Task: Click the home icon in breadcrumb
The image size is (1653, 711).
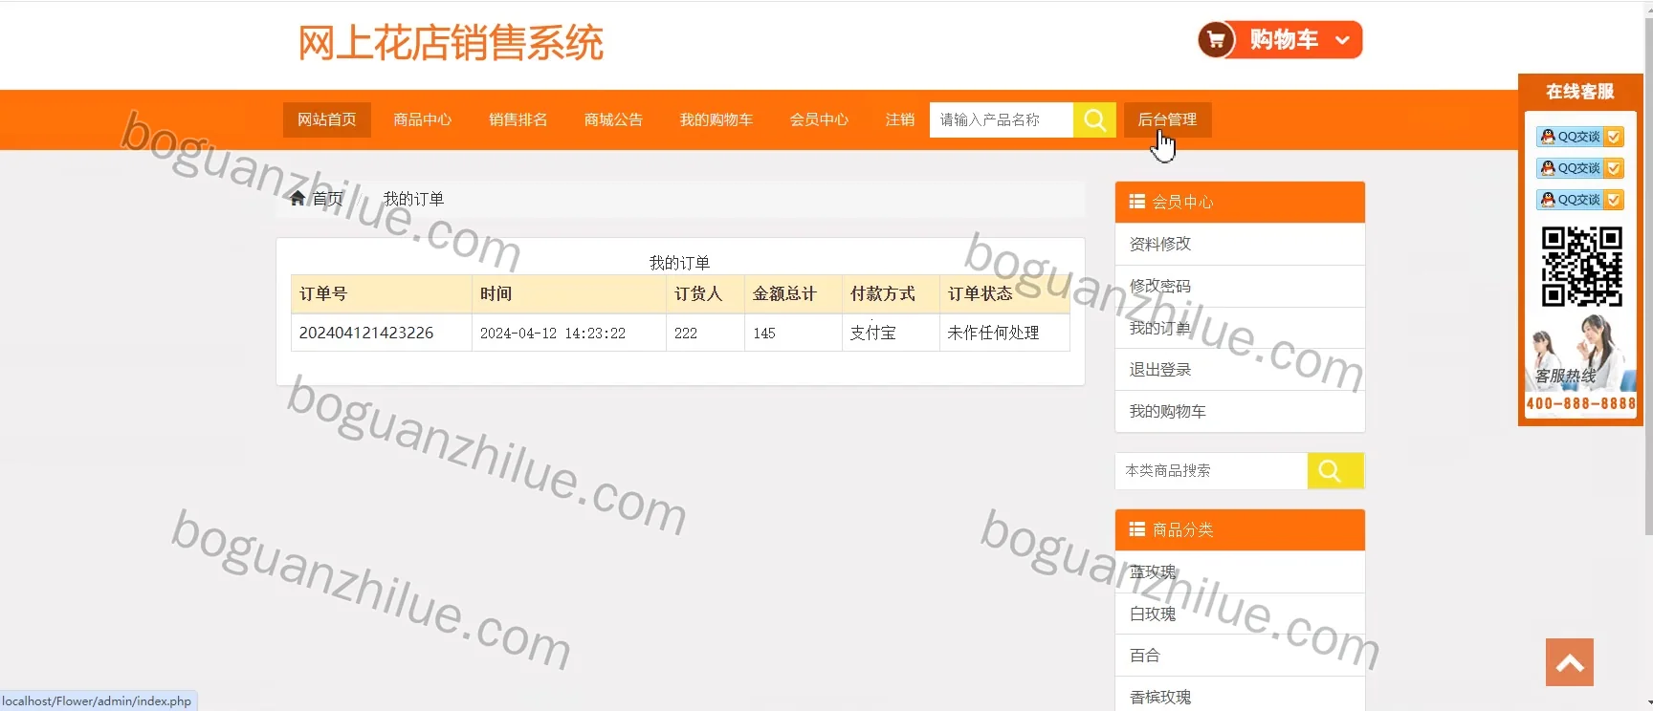Action: coord(298,199)
